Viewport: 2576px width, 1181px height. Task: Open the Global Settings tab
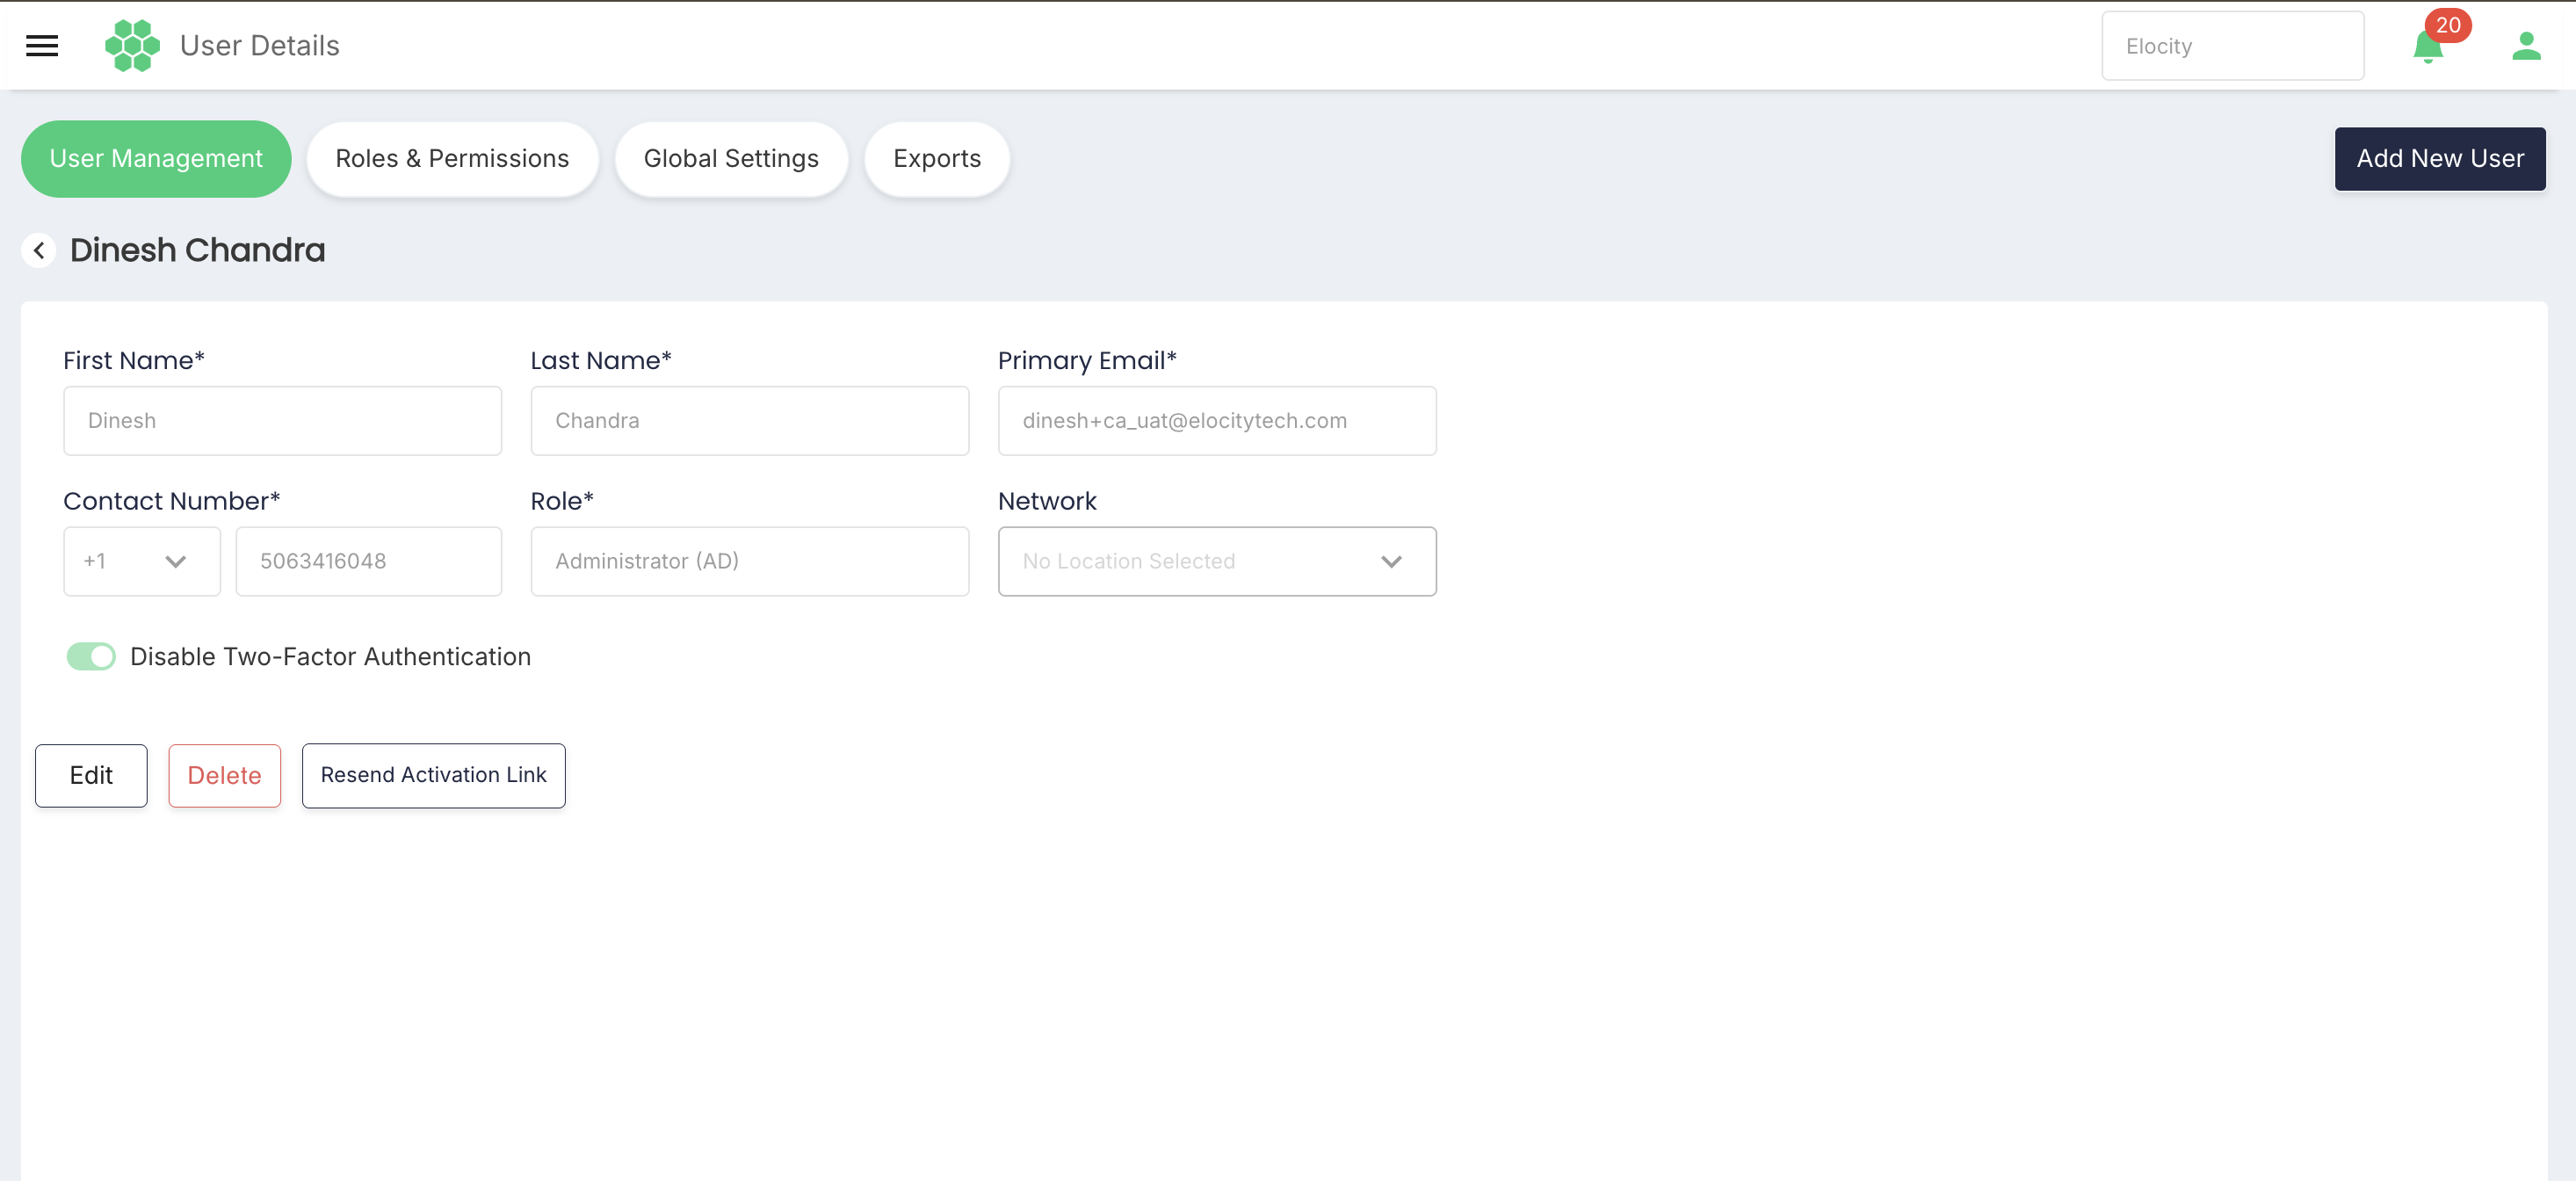point(731,159)
